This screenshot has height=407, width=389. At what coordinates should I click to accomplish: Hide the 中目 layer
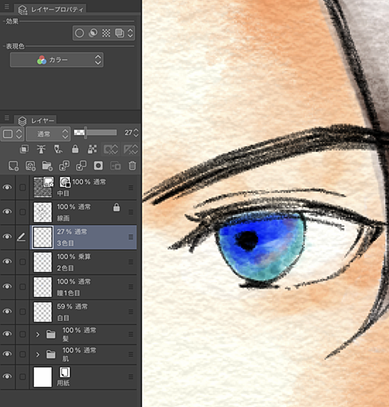pyautogui.click(x=7, y=187)
